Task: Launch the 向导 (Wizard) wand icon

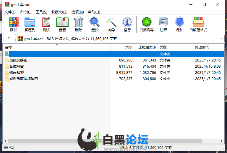Action: coord(111,24)
